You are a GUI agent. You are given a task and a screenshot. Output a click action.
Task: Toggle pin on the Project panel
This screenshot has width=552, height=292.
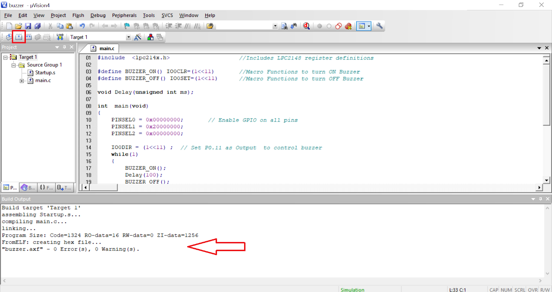[x=64, y=47]
